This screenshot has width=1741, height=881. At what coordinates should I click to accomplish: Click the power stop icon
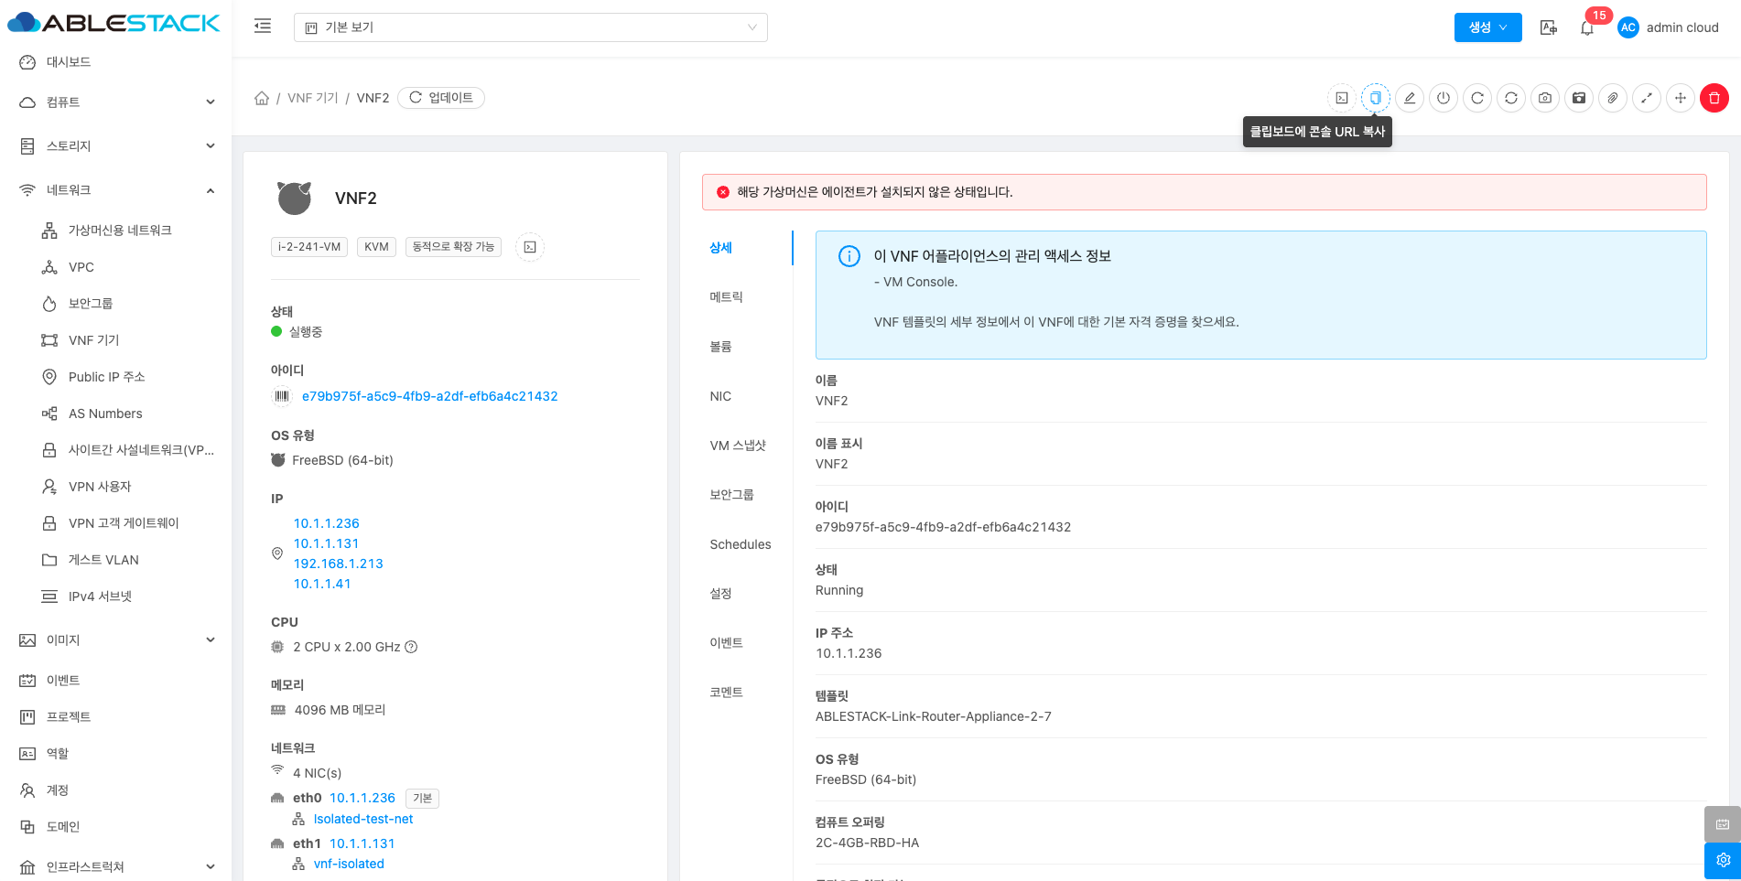[1444, 98]
